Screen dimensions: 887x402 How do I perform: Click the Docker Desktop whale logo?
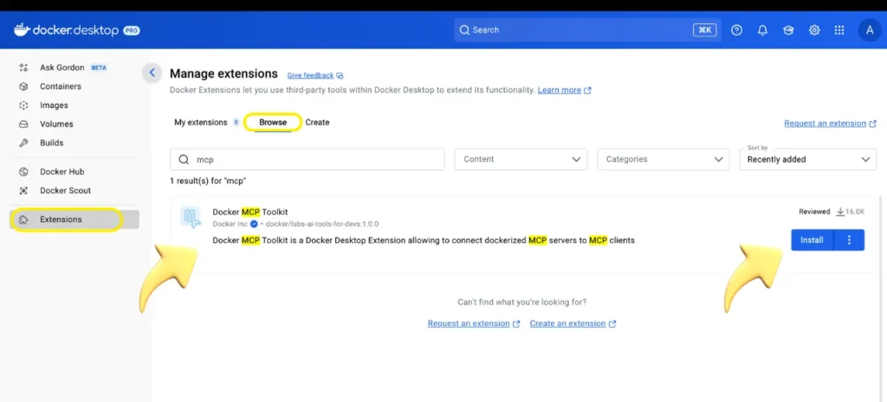[22, 29]
